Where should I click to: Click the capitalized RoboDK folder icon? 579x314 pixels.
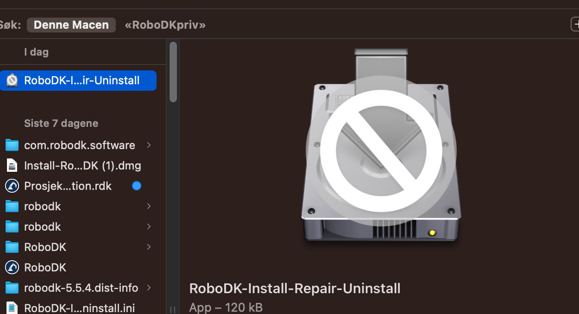point(12,247)
